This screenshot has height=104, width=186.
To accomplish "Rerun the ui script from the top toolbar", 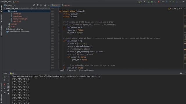I will click(x=149, y=2).
